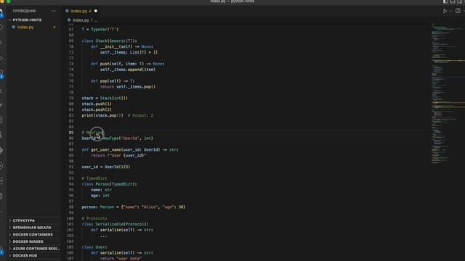The width and height of the screenshot is (465, 261).
Task: Click line number 85 in the gutter
Action: tap(71, 133)
